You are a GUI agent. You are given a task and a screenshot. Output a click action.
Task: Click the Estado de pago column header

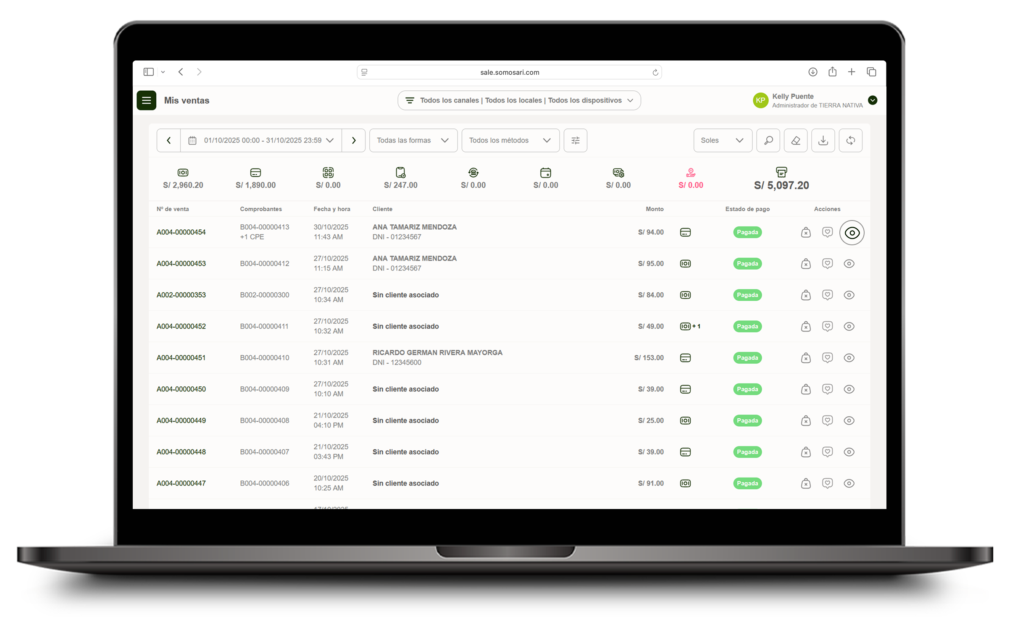(747, 209)
